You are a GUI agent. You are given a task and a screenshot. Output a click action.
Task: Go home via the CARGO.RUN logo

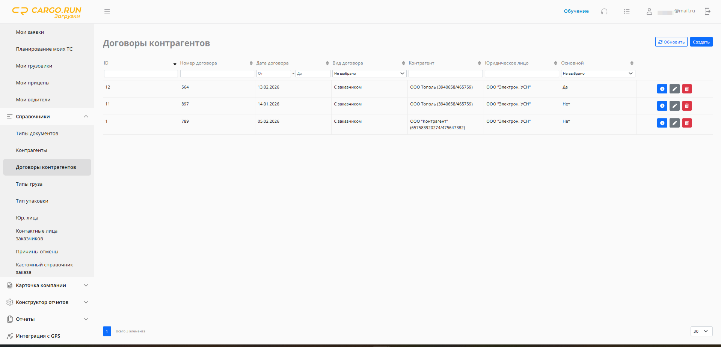47,12
